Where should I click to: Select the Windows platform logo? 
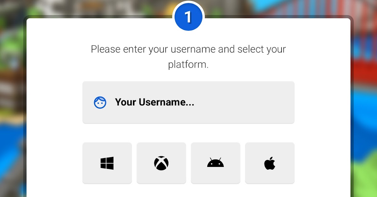[x=107, y=163]
